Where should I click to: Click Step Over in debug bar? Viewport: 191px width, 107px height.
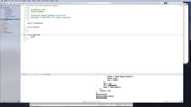coord(29,74)
